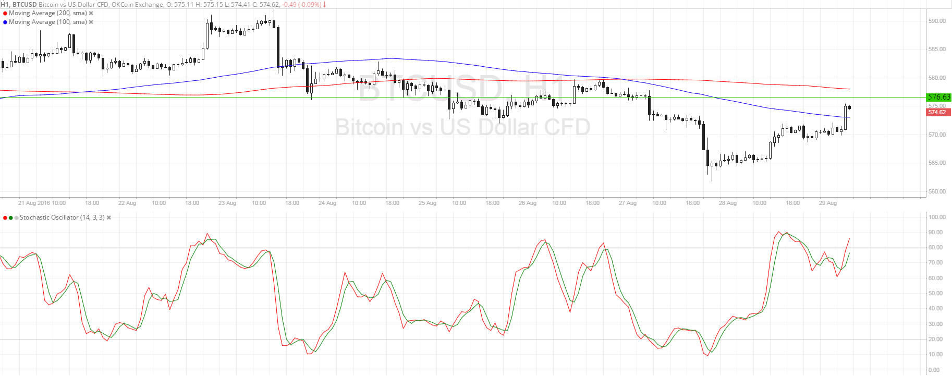The width and height of the screenshot is (952, 376).
Task: Click the red Moving Average 200 color dot
Action: (x=5, y=14)
